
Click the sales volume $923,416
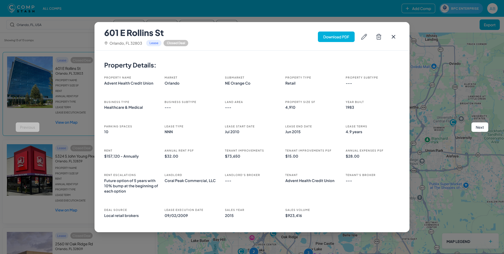(x=293, y=216)
